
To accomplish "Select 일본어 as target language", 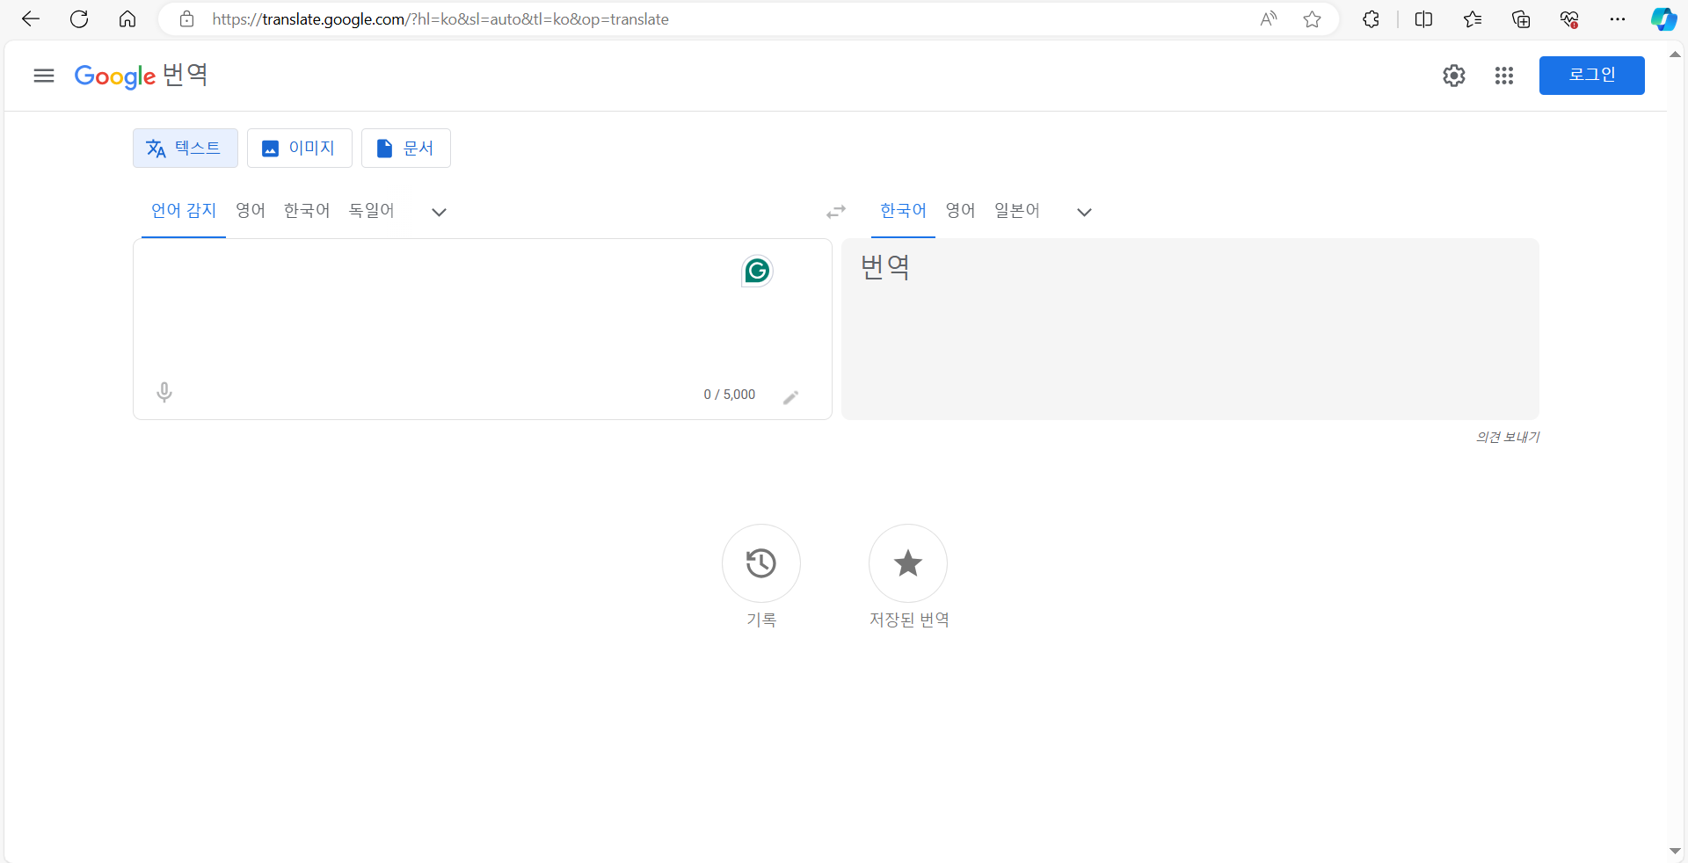I will (1017, 211).
